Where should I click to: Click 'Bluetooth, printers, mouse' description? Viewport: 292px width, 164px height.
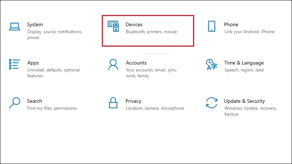coord(151,32)
